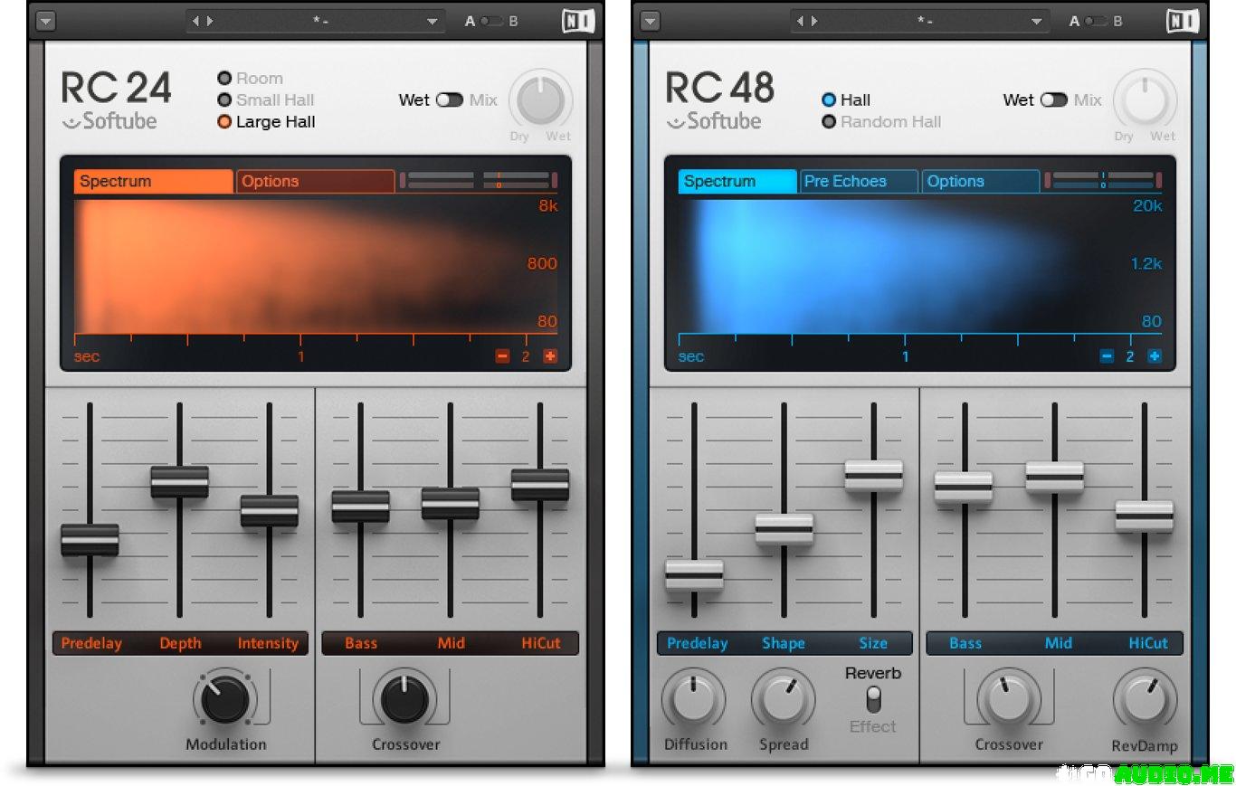
Task: Click preset previous/next arrows in RC 48
Action: (x=808, y=21)
